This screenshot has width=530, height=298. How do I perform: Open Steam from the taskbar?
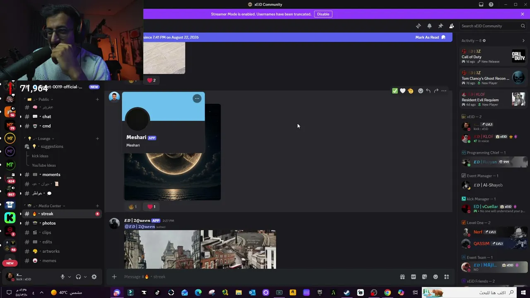point(347,293)
